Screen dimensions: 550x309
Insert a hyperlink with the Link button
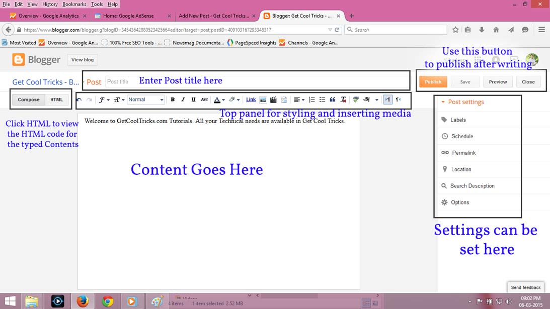(251, 99)
